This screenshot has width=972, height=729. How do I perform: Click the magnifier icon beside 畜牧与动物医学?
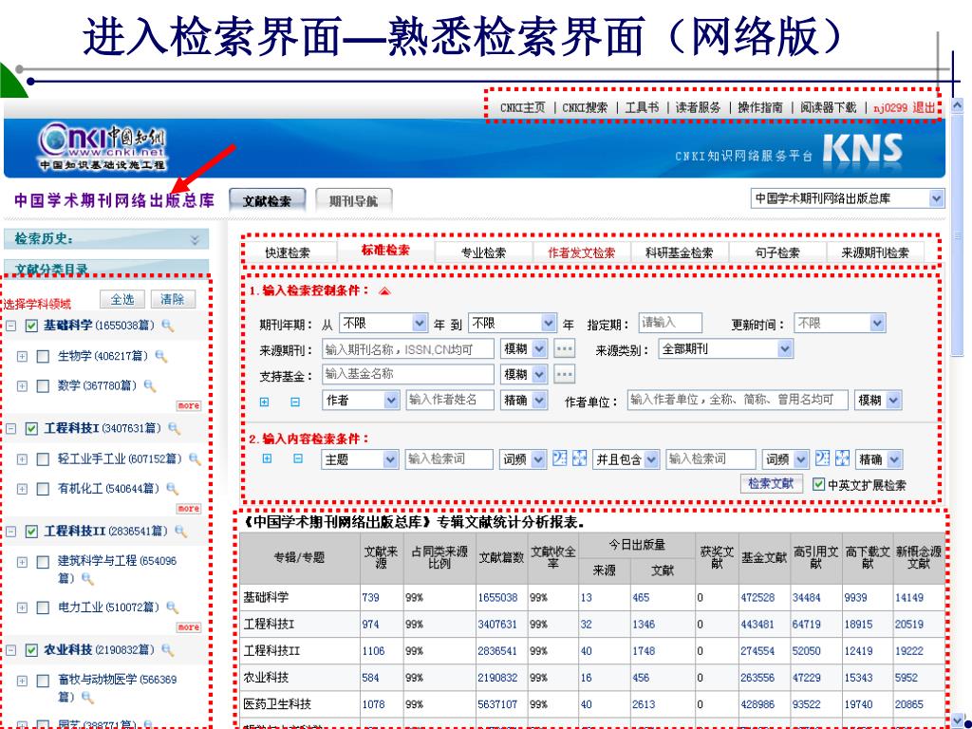[87, 698]
